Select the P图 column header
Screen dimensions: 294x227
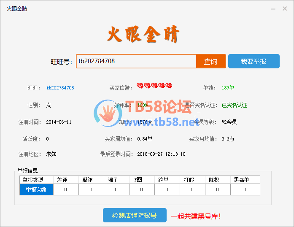(x=138, y=180)
